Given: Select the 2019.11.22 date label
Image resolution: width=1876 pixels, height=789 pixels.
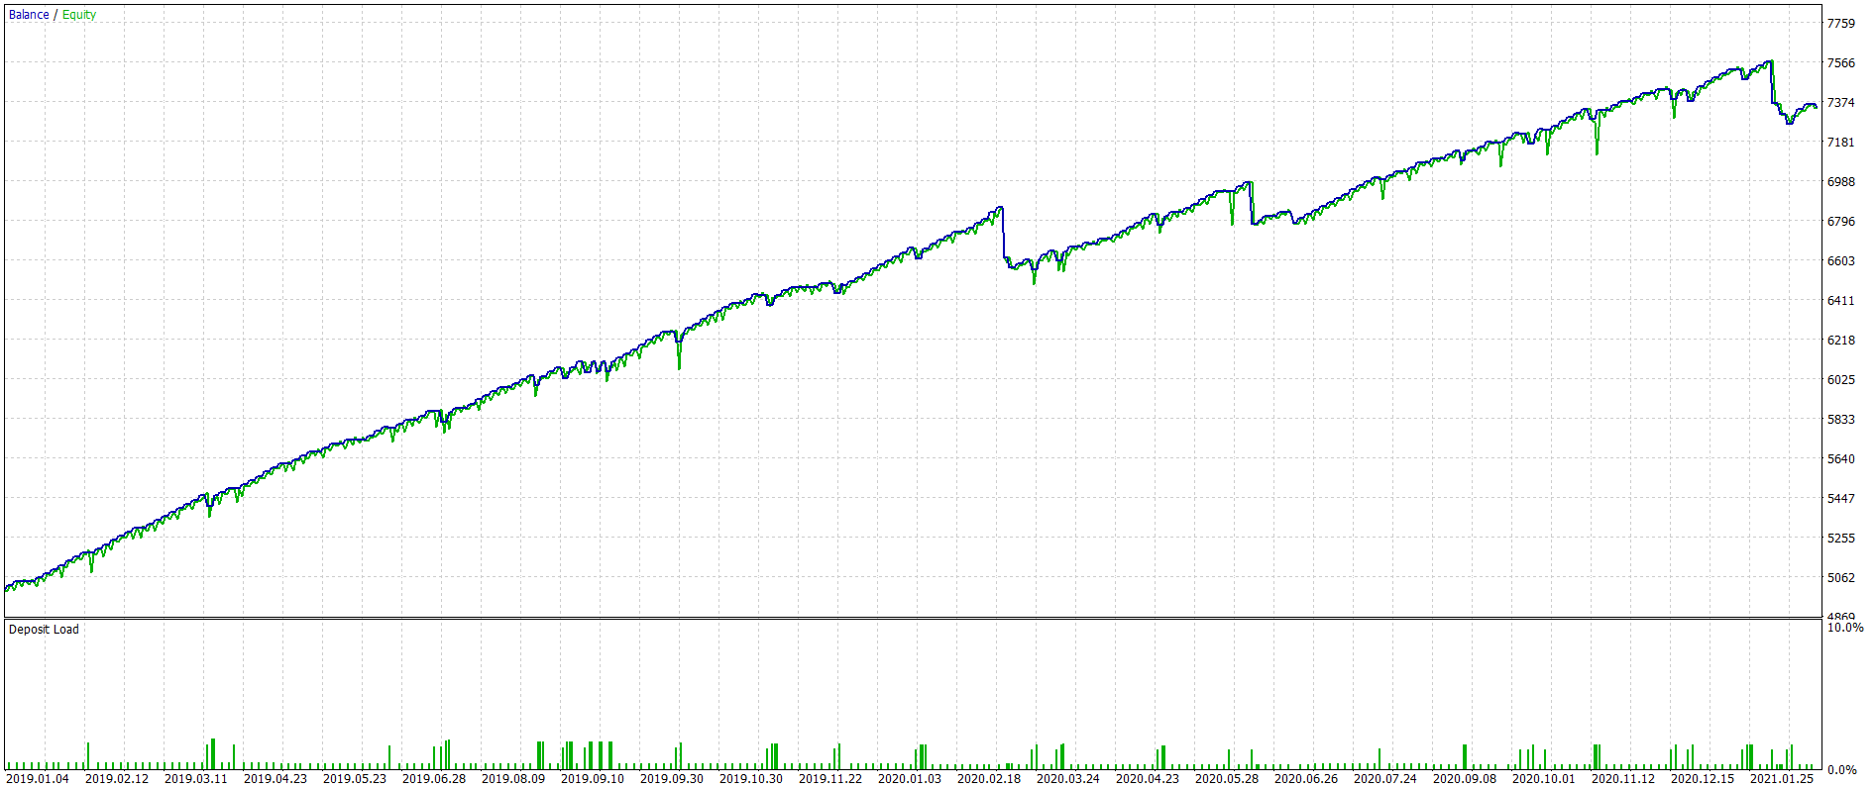Looking at the screenshot, I should (830, 779).
